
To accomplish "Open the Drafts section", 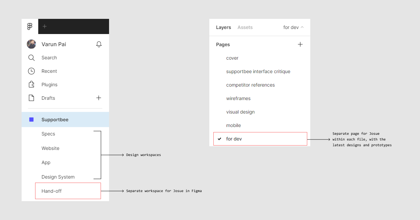I will tap(48, 98).
